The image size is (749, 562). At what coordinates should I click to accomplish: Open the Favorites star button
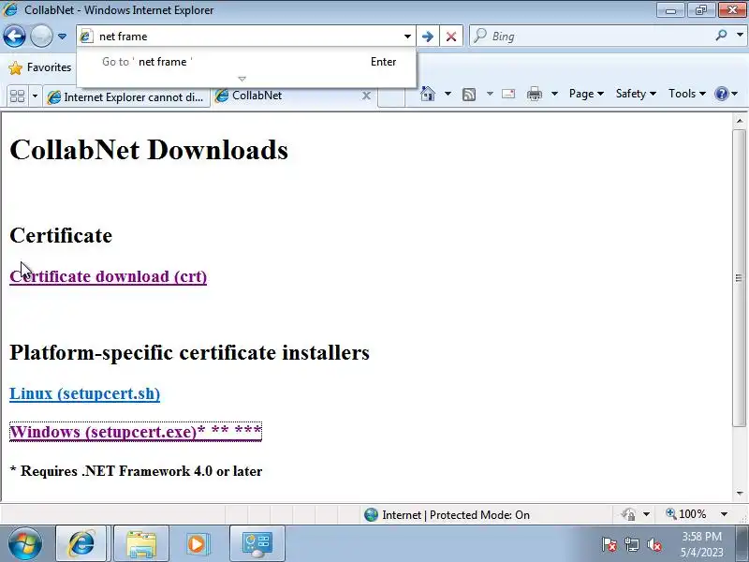point(40,67)
